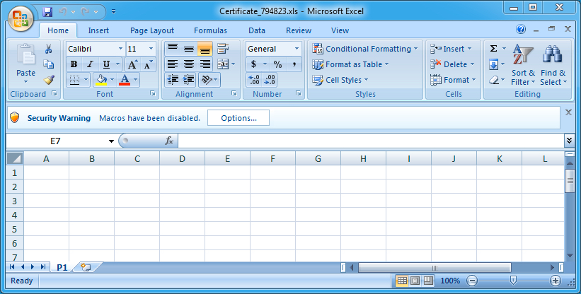Decrease indent in Alignment group

173,80
